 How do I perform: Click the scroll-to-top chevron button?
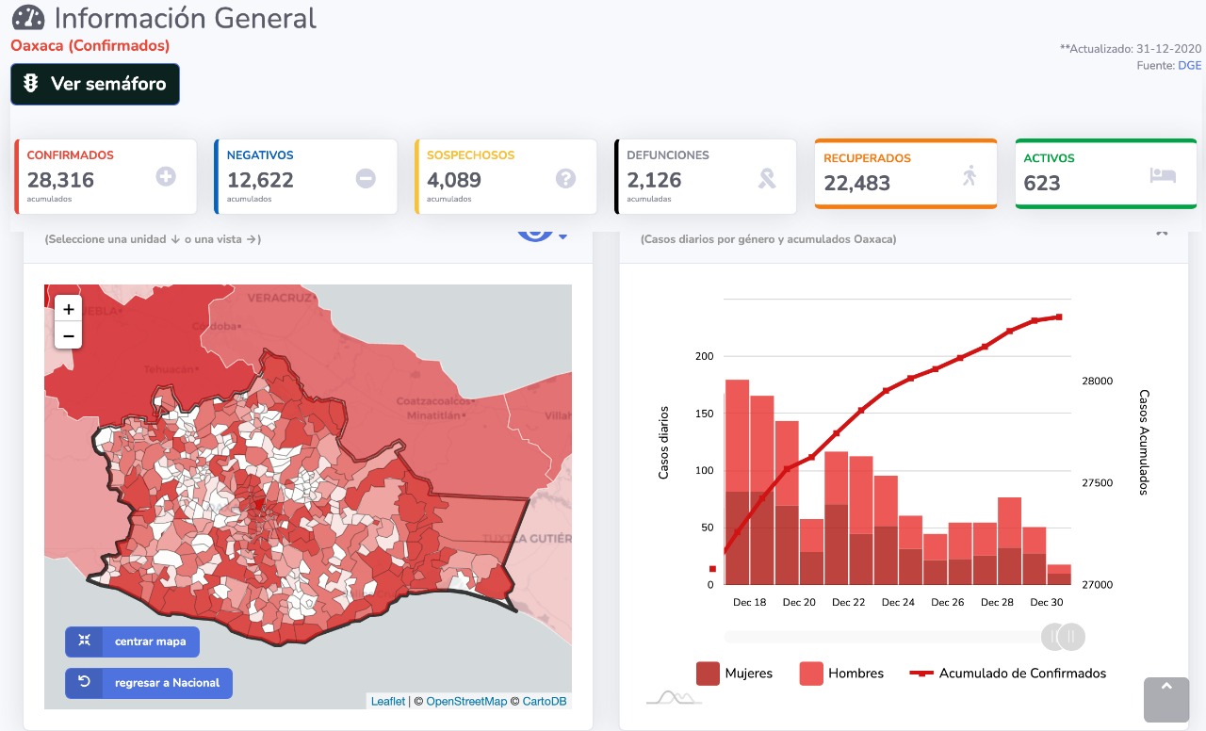tap(1166, 699)
